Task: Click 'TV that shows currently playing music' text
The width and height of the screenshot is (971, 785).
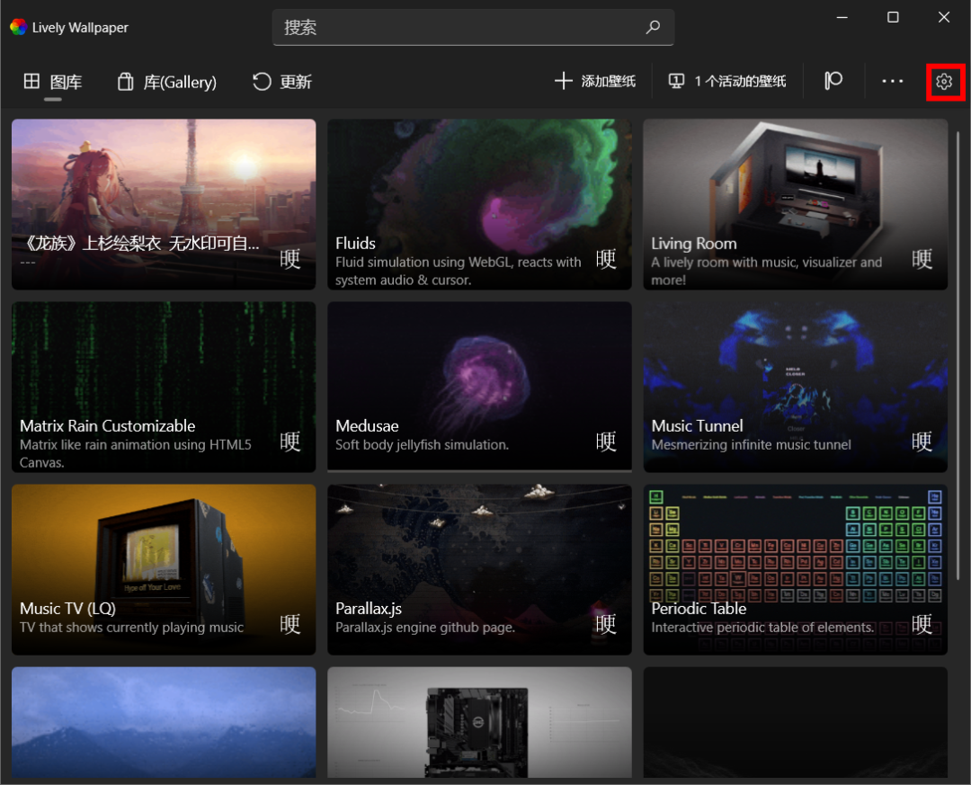Action: tap(132, 628)
